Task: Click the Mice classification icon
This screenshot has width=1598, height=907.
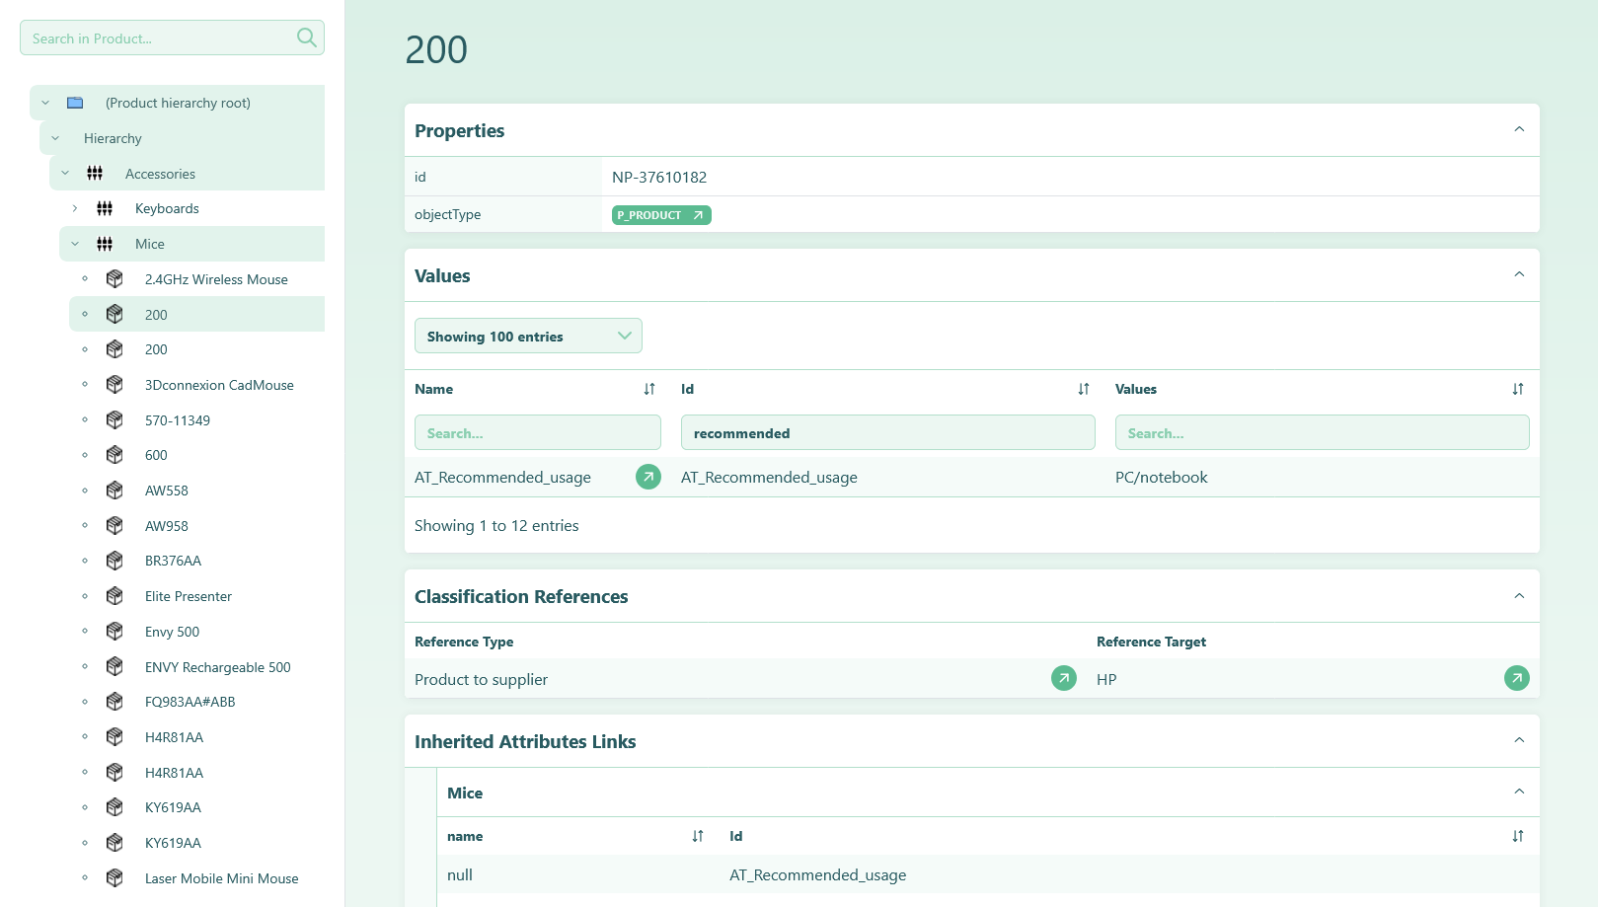Action: point(105,244)
